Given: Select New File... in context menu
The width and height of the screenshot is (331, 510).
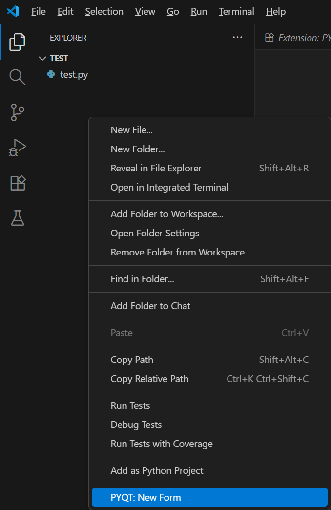Looking at the screenshot, I should (132, 130).
